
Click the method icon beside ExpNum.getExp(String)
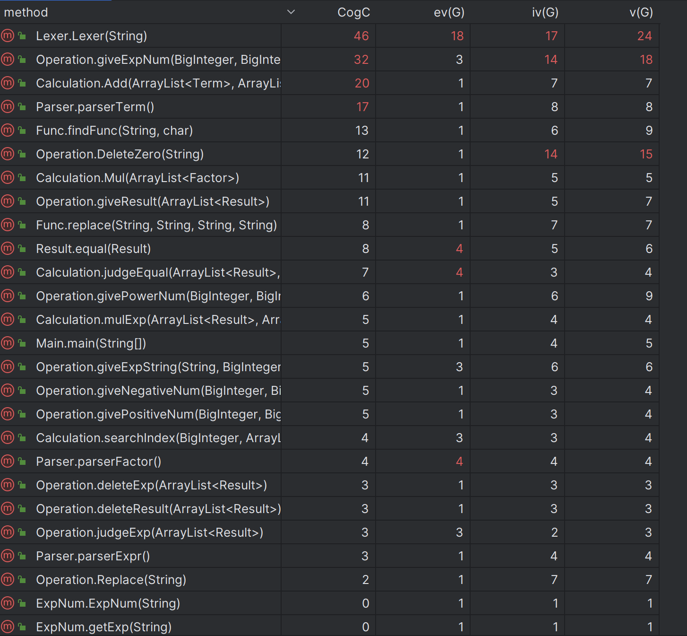coord(8,627)
